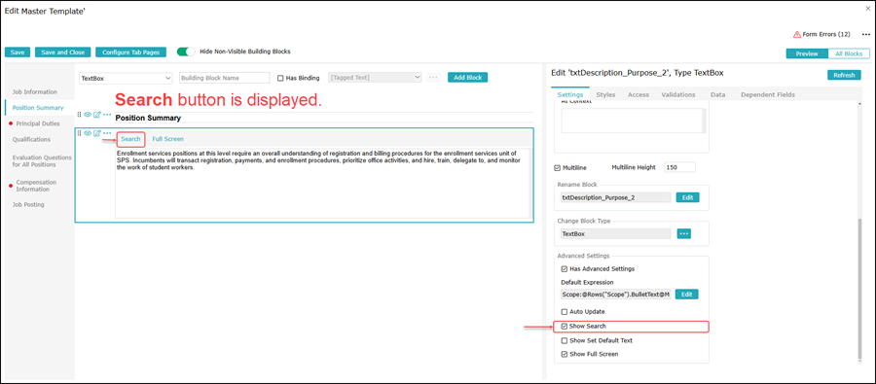Click edit pencil icon on the Search text block
The image size is (876, 384).
(97, 133)
